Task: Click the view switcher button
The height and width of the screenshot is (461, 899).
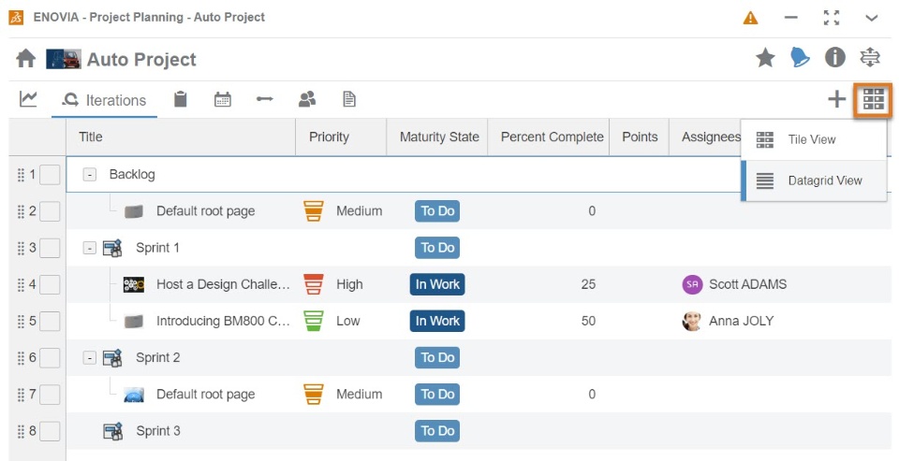Action: coord(873,99)
